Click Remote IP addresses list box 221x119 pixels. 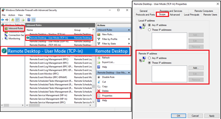[x=169, y=74]
